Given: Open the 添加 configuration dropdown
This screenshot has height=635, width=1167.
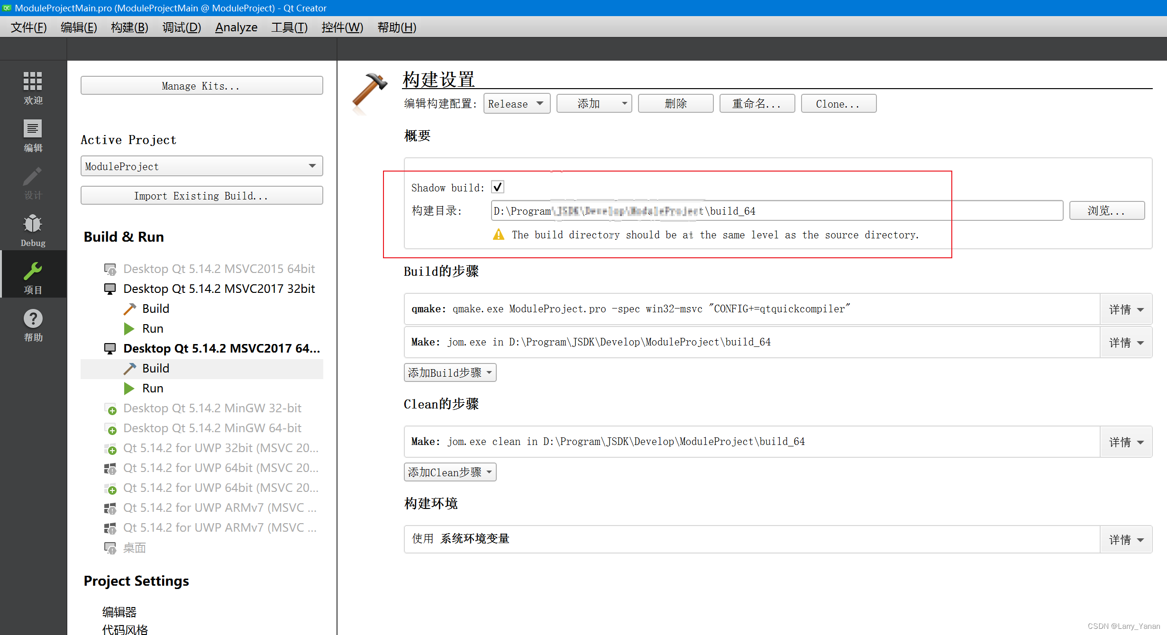Looking at the screenshot, I should point(594,103).
